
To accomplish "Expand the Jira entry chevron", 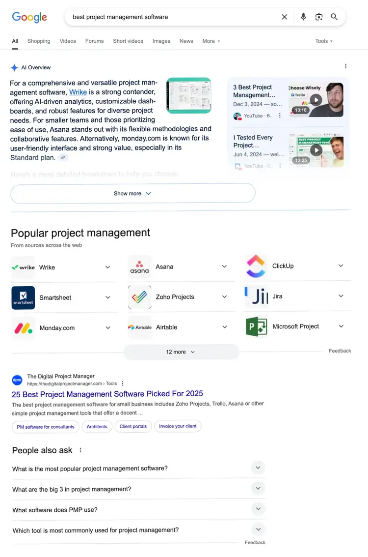I will (341, 296).
